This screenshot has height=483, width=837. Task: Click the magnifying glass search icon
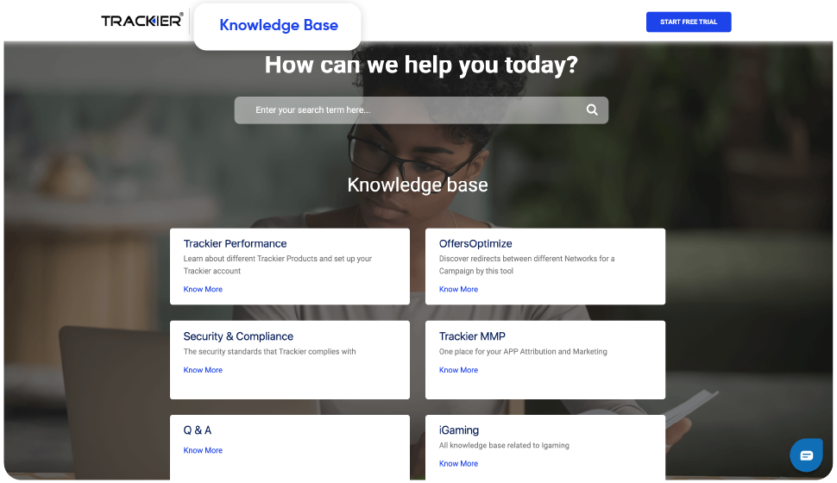tap(592, 110)
